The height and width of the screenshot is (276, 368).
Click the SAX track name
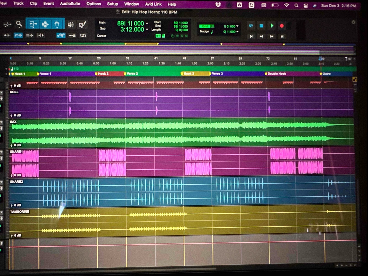click(x=13, y=122)
